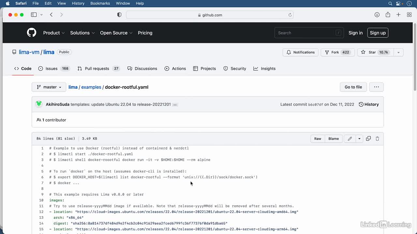The image size is (417, 234).
Task: Open the Discussions tab
Action: (x=142, y=69)
